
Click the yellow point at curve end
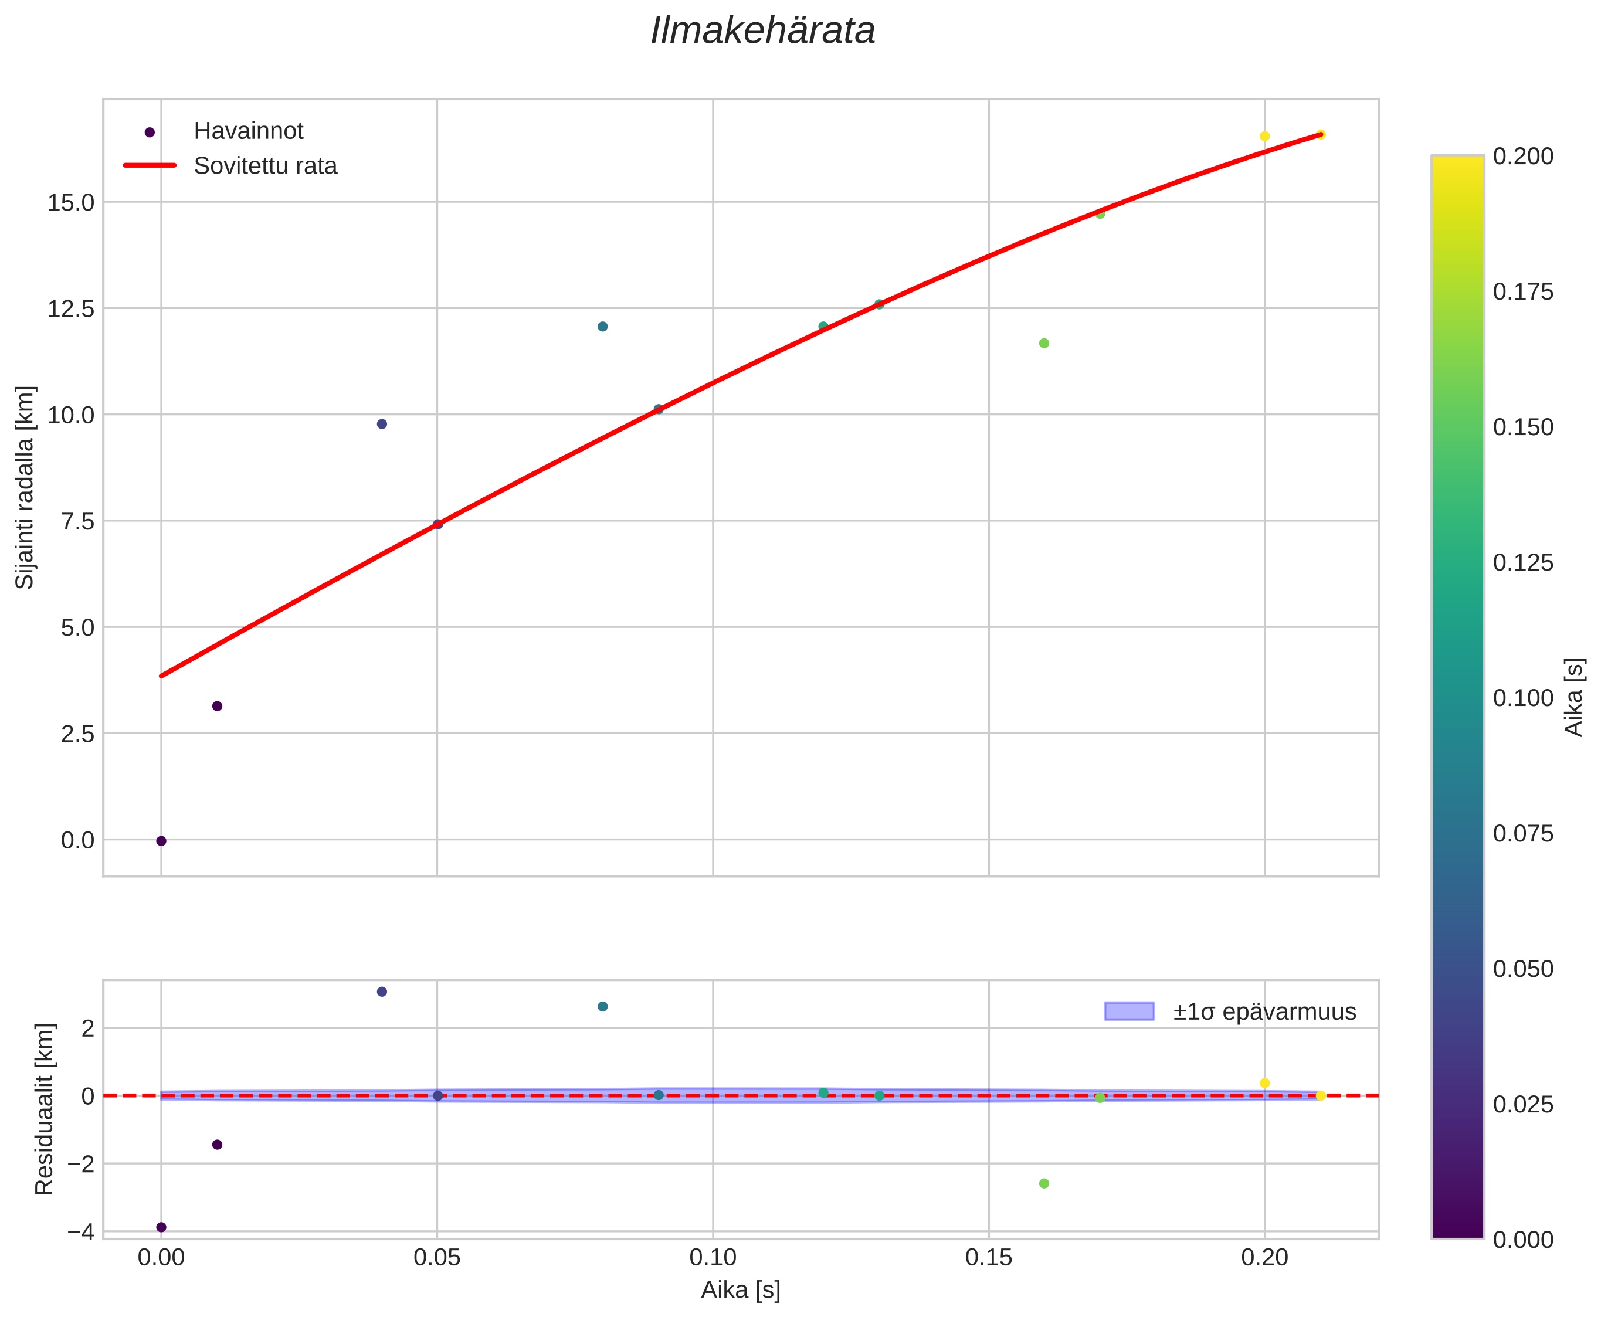click(x=1320, y=134)
